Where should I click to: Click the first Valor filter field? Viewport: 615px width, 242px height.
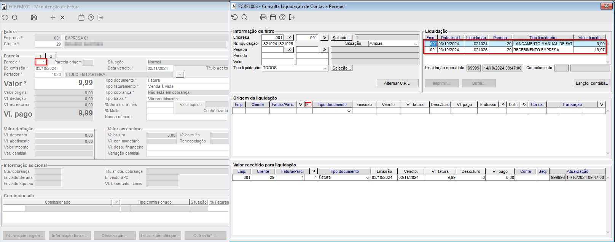pyautogui.click(x=278, y=62)
